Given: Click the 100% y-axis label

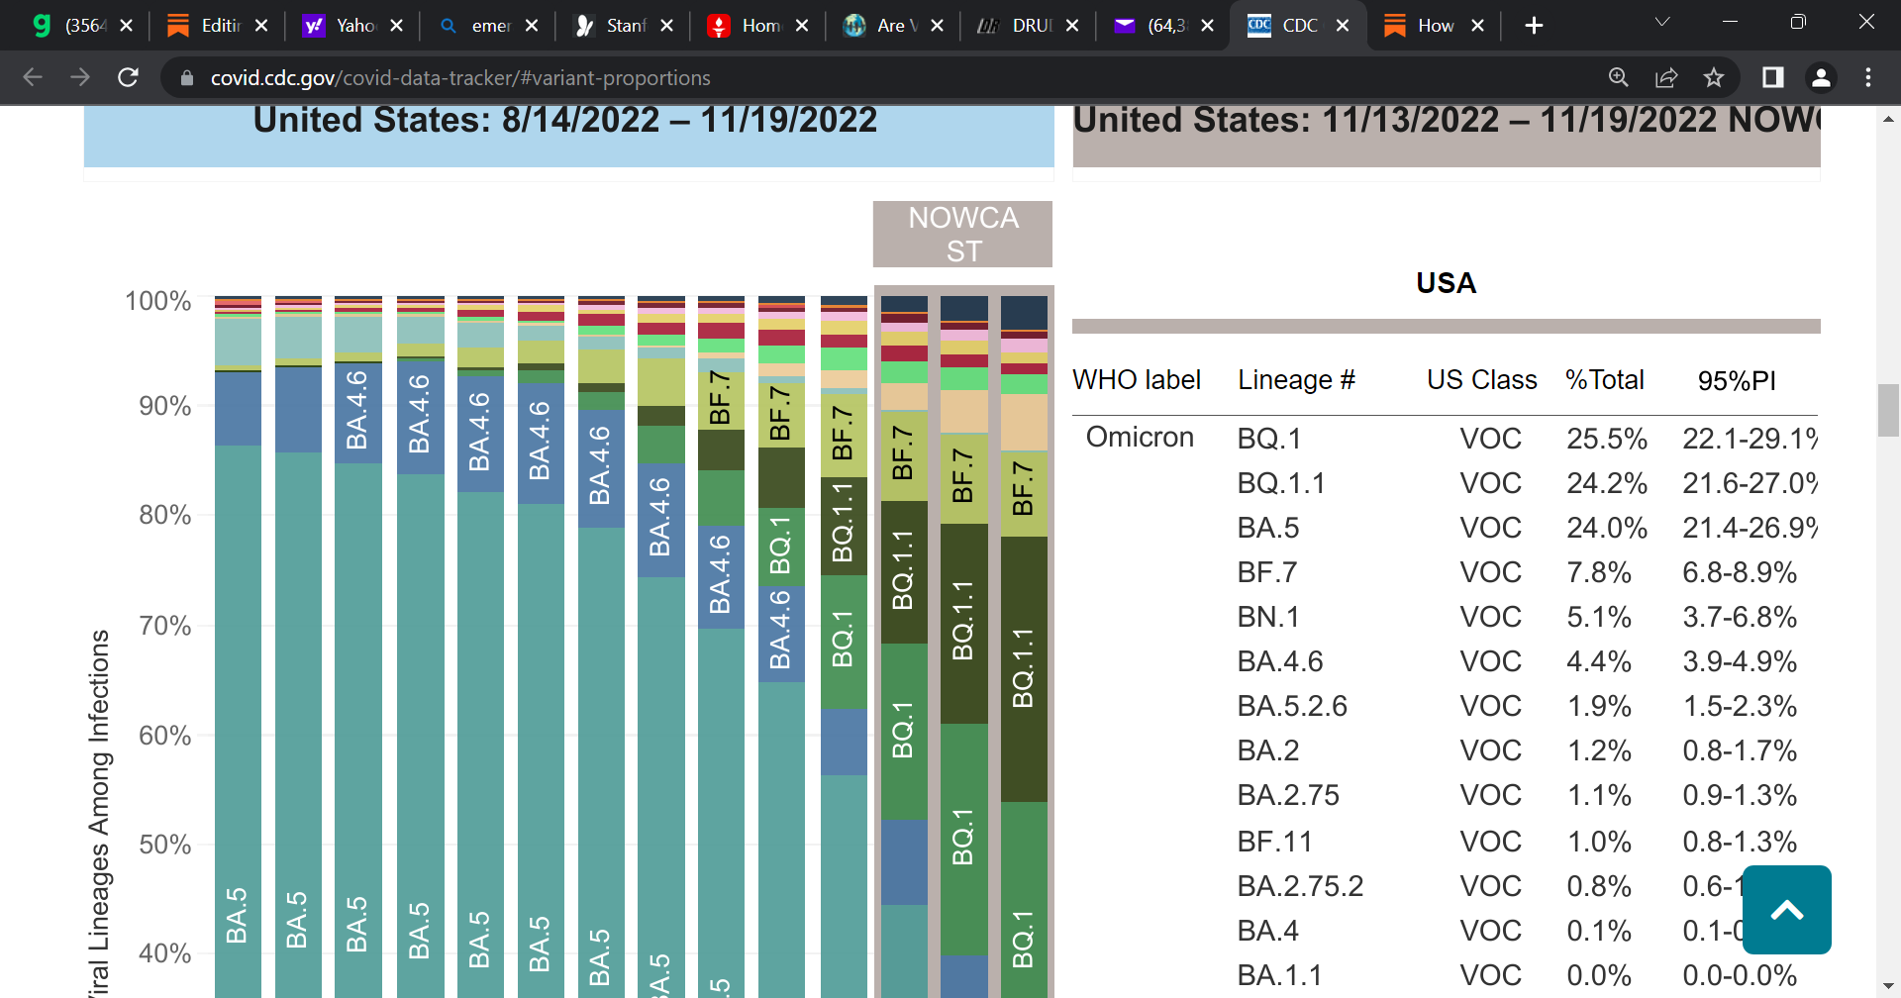Looking at the screenshot, I should pyautogui.click(x=157, y=301).
